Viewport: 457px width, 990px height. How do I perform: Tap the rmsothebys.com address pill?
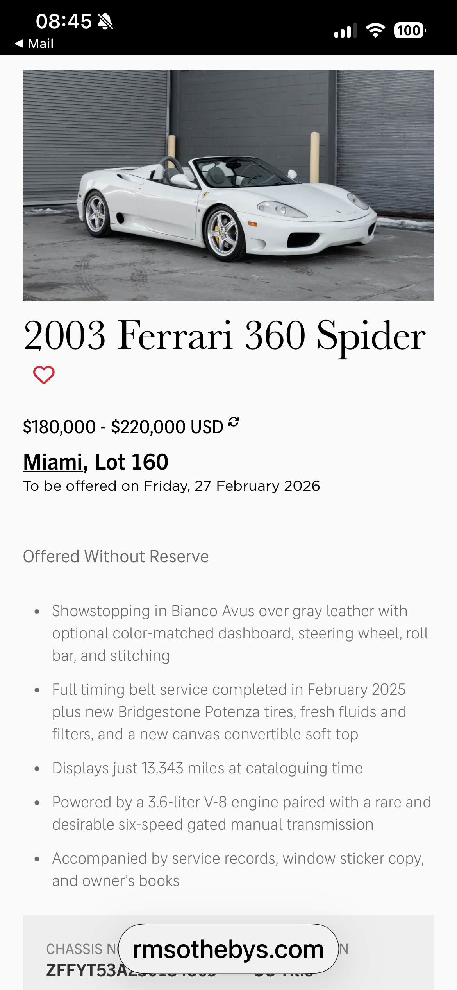tap(228, 949)
